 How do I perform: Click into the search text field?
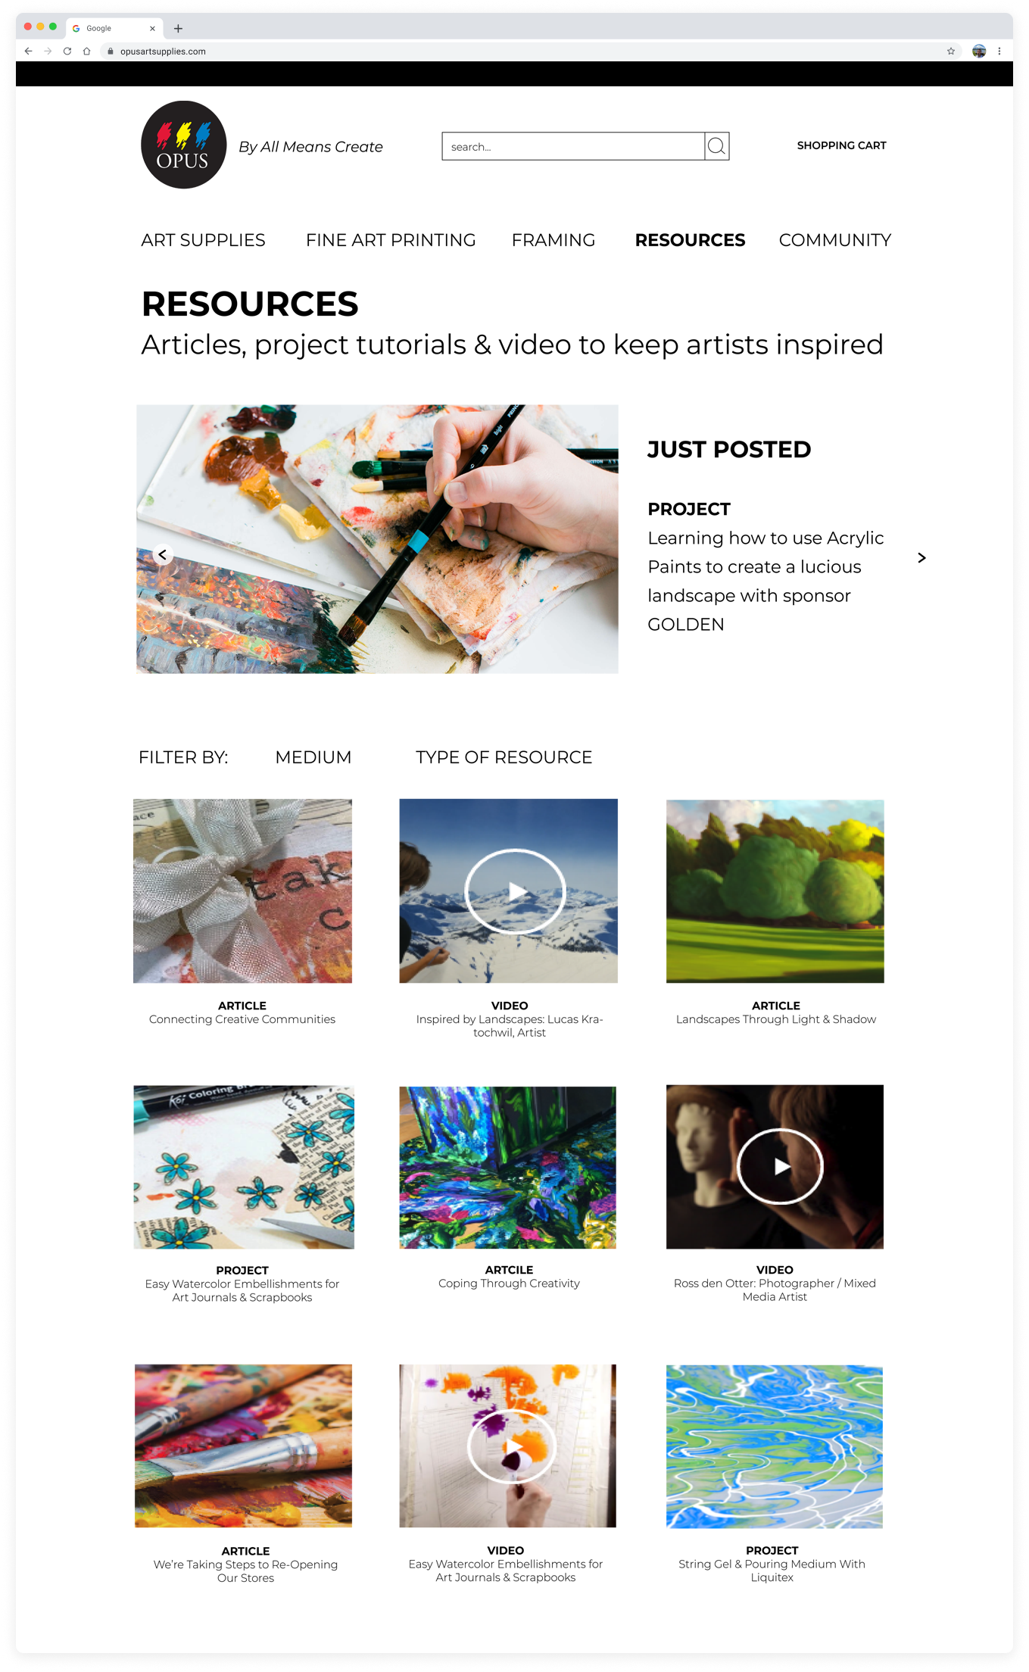pos(573,146)
